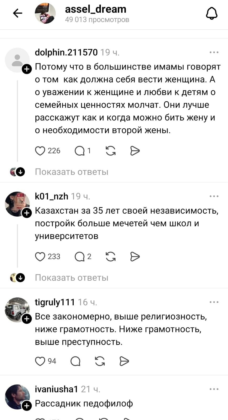Reply to k01_nzh's comment
Screen dimensions: 228x420
79,257
